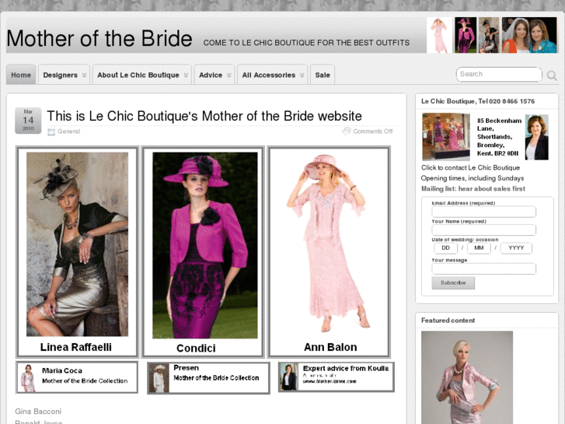Click the shop window photo in sidebar

point(446,137)
